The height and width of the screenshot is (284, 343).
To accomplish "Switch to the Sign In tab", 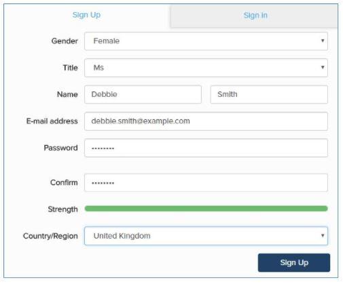I will 255,16.
